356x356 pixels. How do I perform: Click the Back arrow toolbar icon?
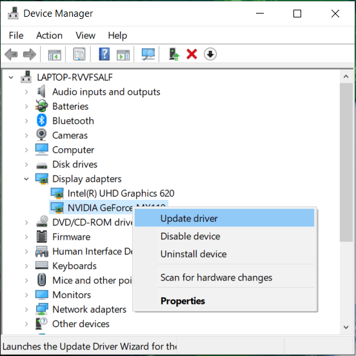(x=11, y=54)
